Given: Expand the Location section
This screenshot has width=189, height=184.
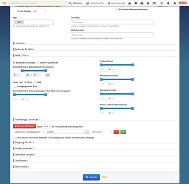Looking at the screenshot, I should [20, 43].
